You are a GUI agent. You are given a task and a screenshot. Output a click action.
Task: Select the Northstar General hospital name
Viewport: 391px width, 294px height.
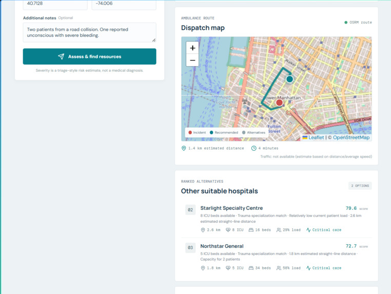pyautogui.click(x=222, y=246)
